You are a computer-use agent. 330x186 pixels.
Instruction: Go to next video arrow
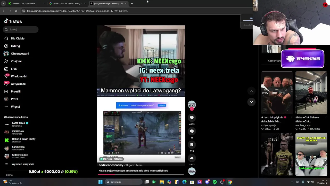251,102
